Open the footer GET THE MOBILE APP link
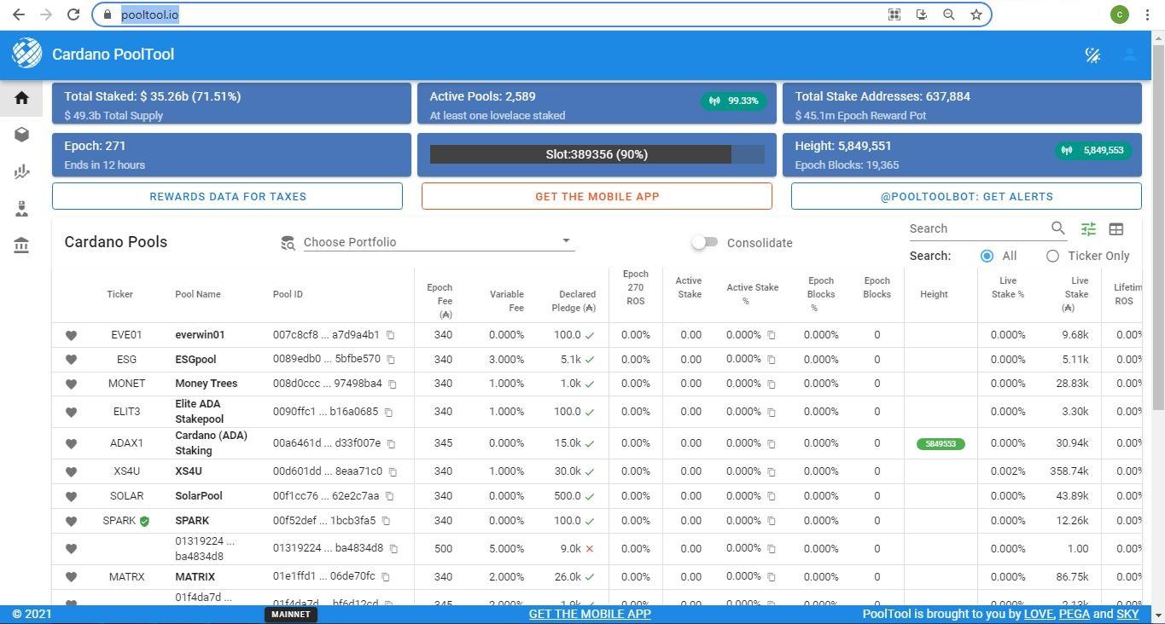This screenshot has width=1165, height=624. point(590,614)
